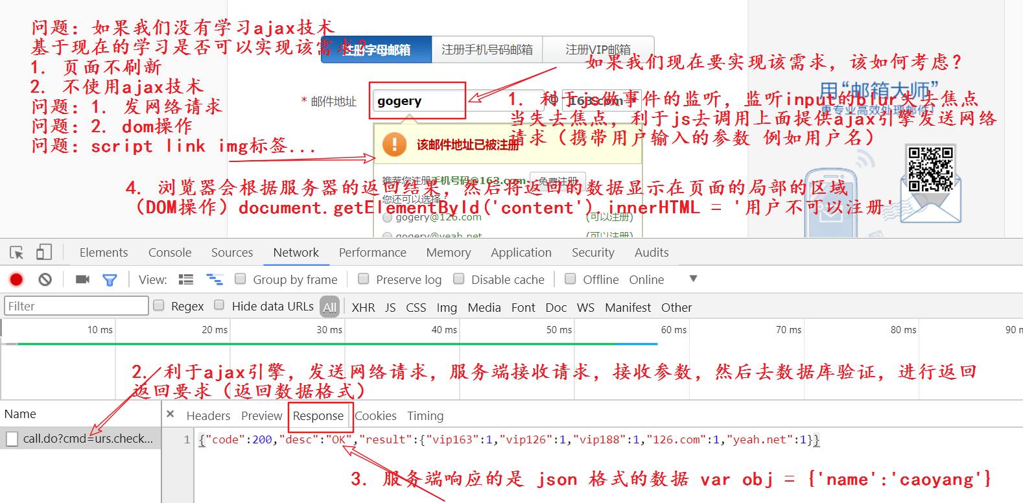Viewport: 1023px width, 503px height.
Task: Open the network throttling dropdown arrow
Action: [693, 279]
